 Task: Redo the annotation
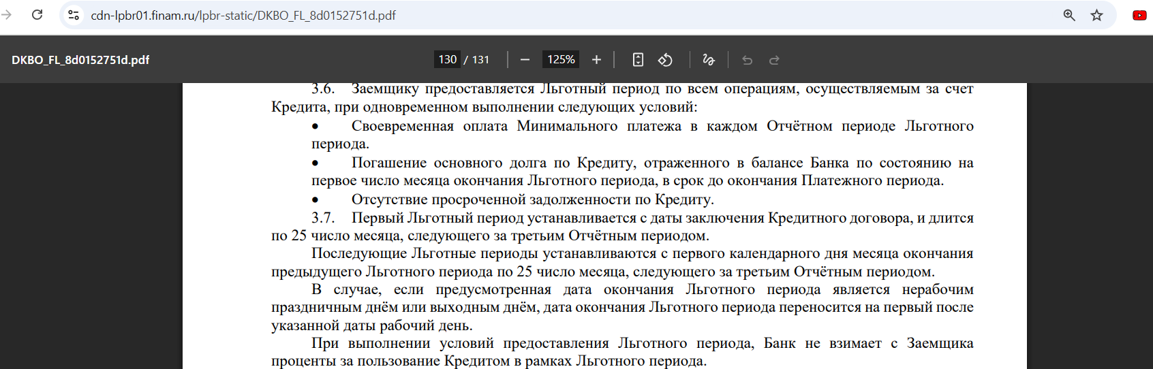pos(774,60)
